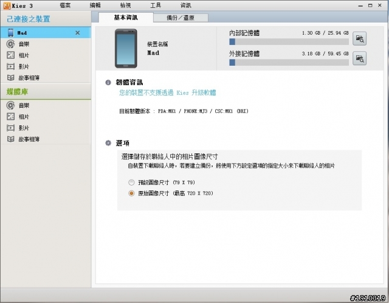
Task: Disconnect the Mad device with X
Action: point(78,33)
